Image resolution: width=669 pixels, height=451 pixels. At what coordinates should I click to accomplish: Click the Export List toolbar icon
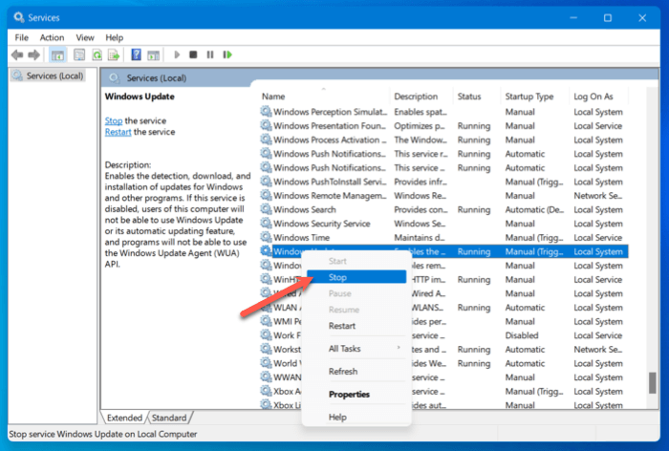tap(114, 55)
